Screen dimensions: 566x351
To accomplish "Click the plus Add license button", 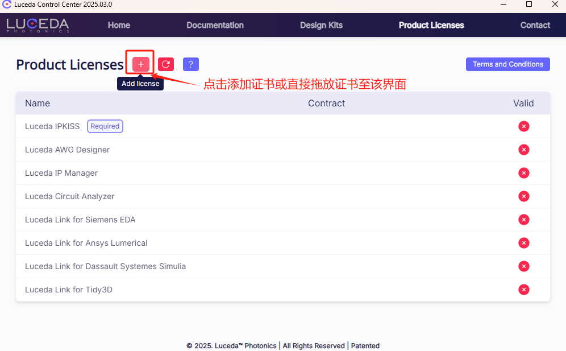I will pos(141,64).
